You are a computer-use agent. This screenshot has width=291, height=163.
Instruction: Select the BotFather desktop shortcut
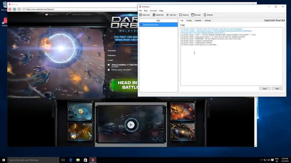click(5, 22)
